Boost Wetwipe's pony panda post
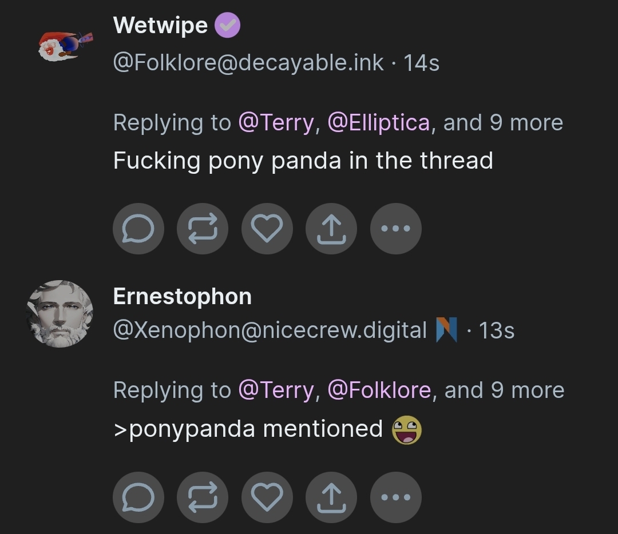The image size is (618, 534). pyautogui.click(x=203, y=228)
